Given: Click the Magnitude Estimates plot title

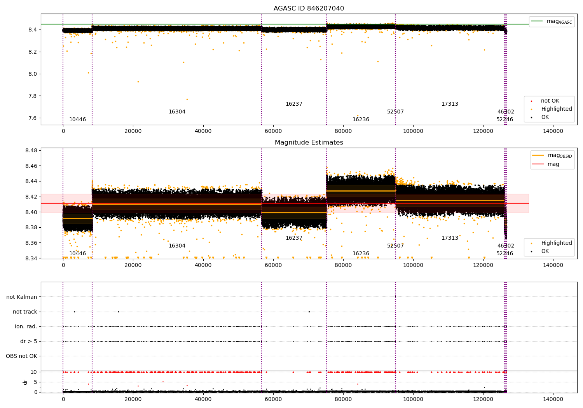Looking at the screenshot, I should [309, 143].
